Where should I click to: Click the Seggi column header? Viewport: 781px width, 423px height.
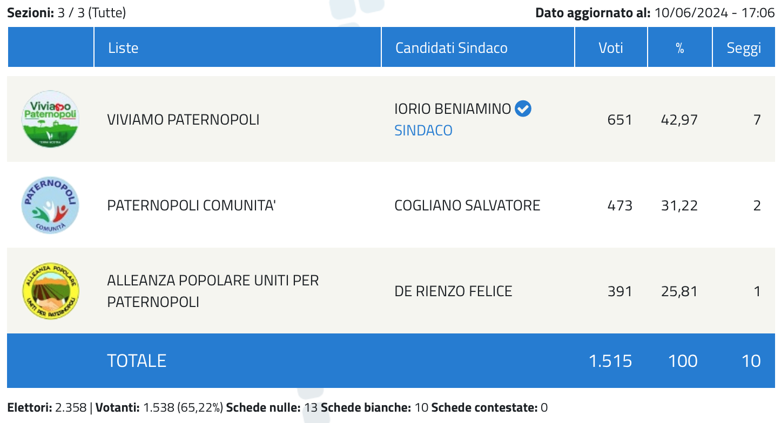click(x=744, y=49)
